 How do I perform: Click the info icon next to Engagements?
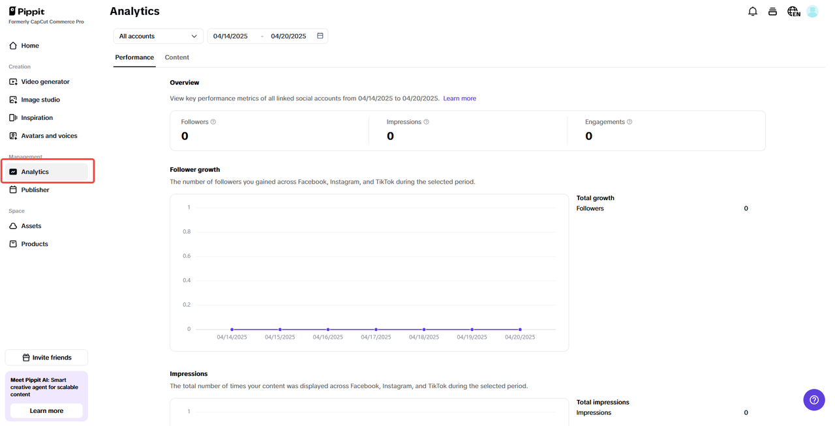pyautogui.click(x=630, y=122)
